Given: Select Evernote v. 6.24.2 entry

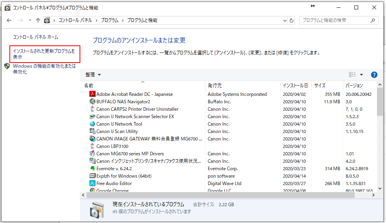Looking at the screenshot, I should [114, 169].
